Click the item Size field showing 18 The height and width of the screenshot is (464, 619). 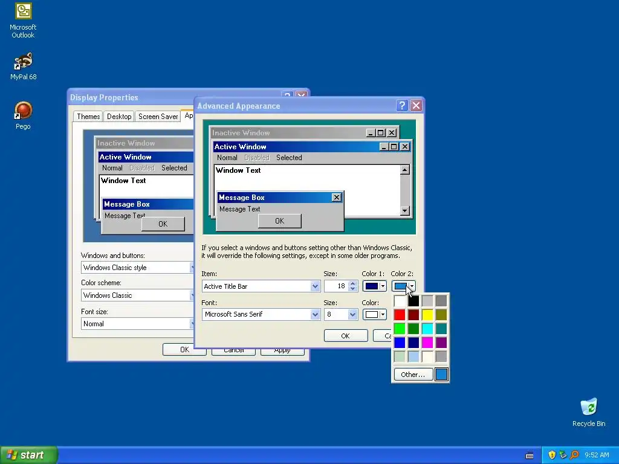click(x=336, y=286)
